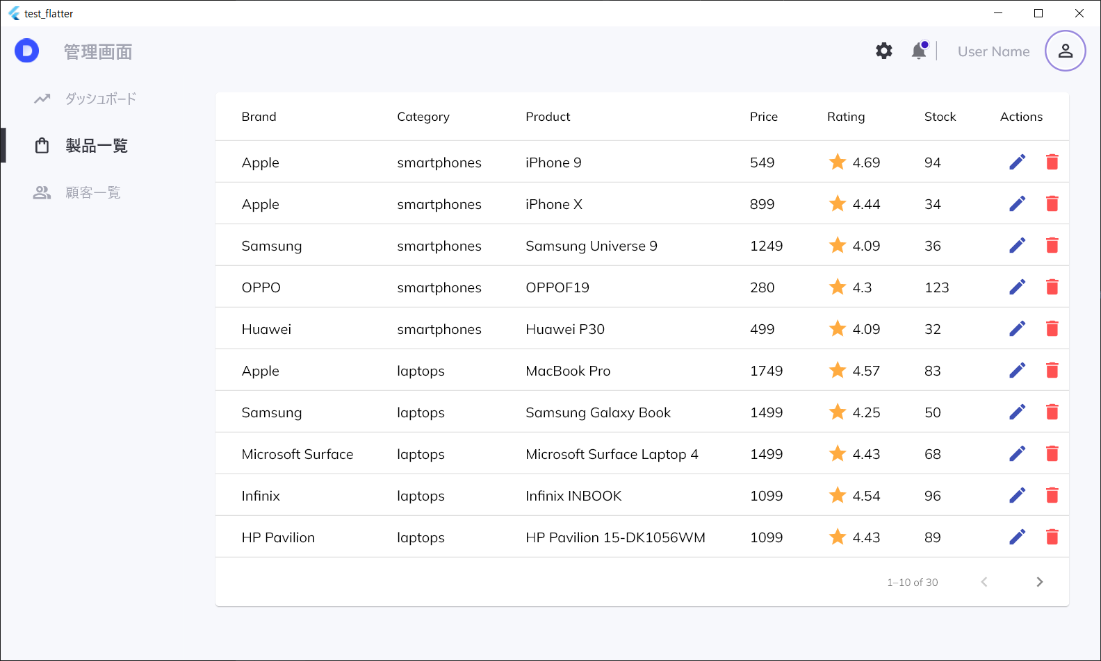Screen dimensions: 1101x661
Task: Open notifications bell icon
Action: pos(919,51)
